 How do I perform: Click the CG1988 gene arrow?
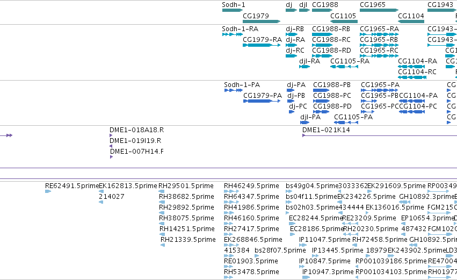tap(322, 10)
